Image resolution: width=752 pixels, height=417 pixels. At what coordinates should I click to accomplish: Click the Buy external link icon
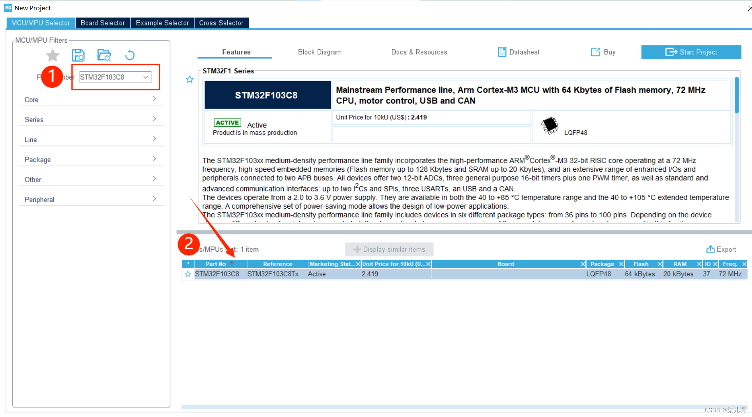(595, 52)
